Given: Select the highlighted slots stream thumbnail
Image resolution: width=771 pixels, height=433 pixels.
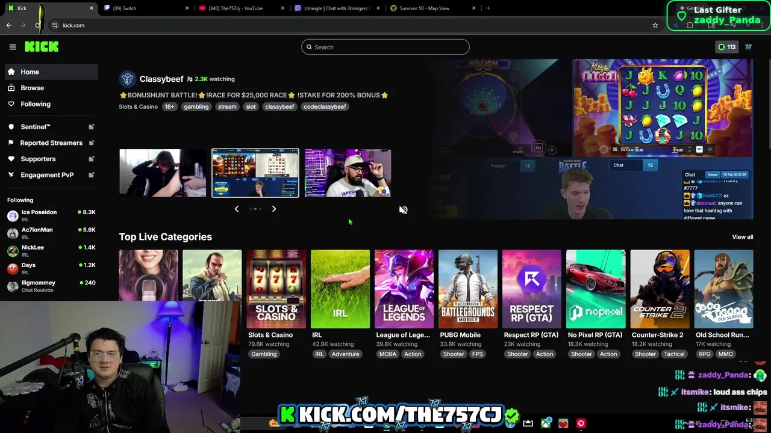Looking at the screenshot, I should click(255, 173).
